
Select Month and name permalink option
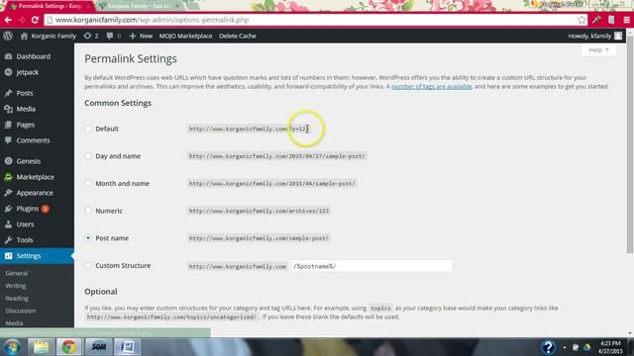(x=88, y=183)
